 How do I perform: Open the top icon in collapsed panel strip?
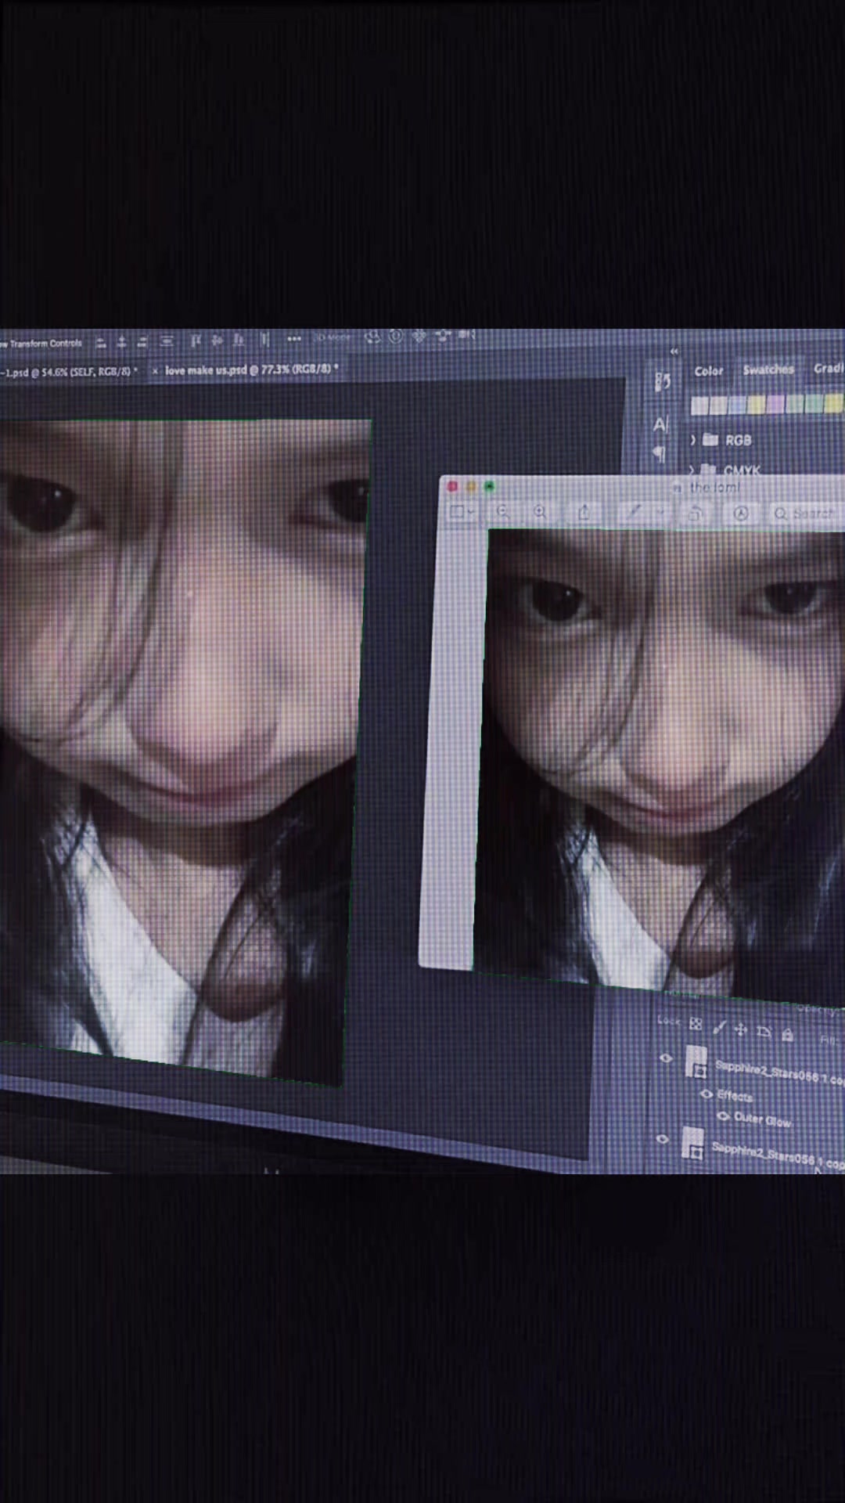point(662,382)
